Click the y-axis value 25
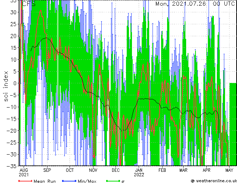 click(14, 24)
